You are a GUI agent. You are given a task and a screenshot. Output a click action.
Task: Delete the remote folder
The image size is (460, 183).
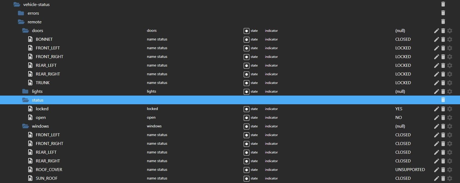click(443, 21)
